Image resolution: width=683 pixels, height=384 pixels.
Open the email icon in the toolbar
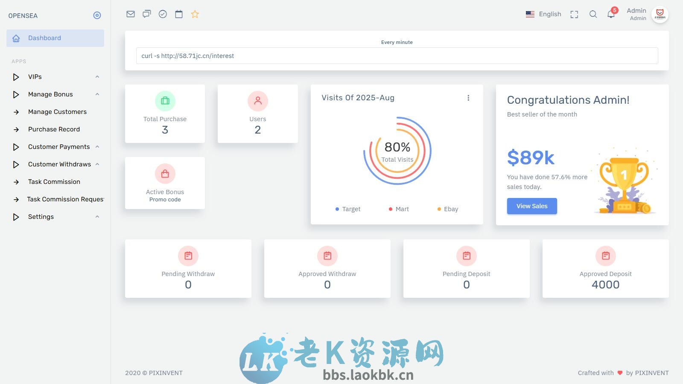[x=130, y=14]
